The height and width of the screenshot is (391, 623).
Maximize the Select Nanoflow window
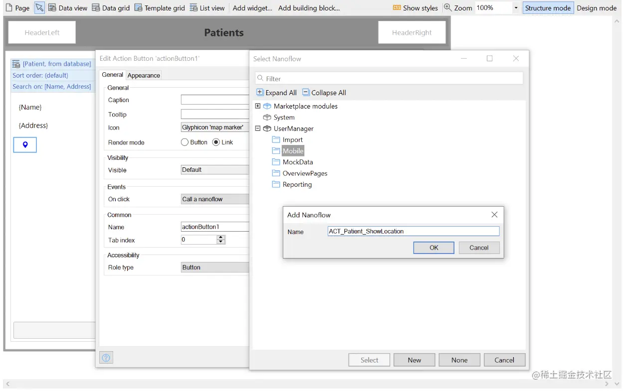click(489, 58)
